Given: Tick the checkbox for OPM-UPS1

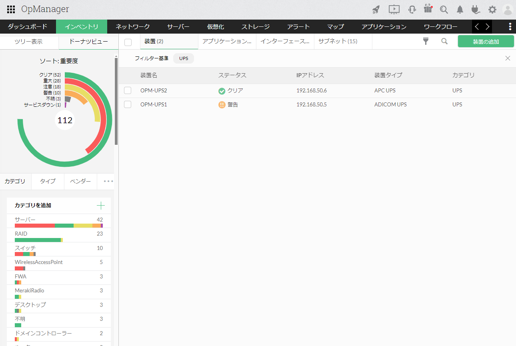Looking at the screenshot, I should click(128, 104).
